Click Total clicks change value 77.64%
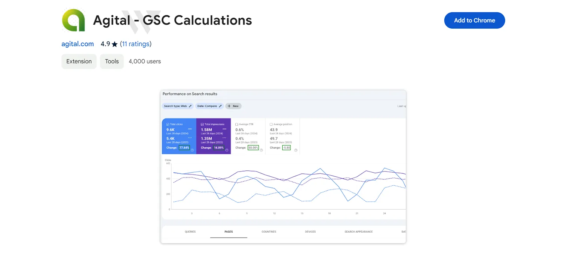561x261 pixels. pyautogui.click(x=184, y=148)
